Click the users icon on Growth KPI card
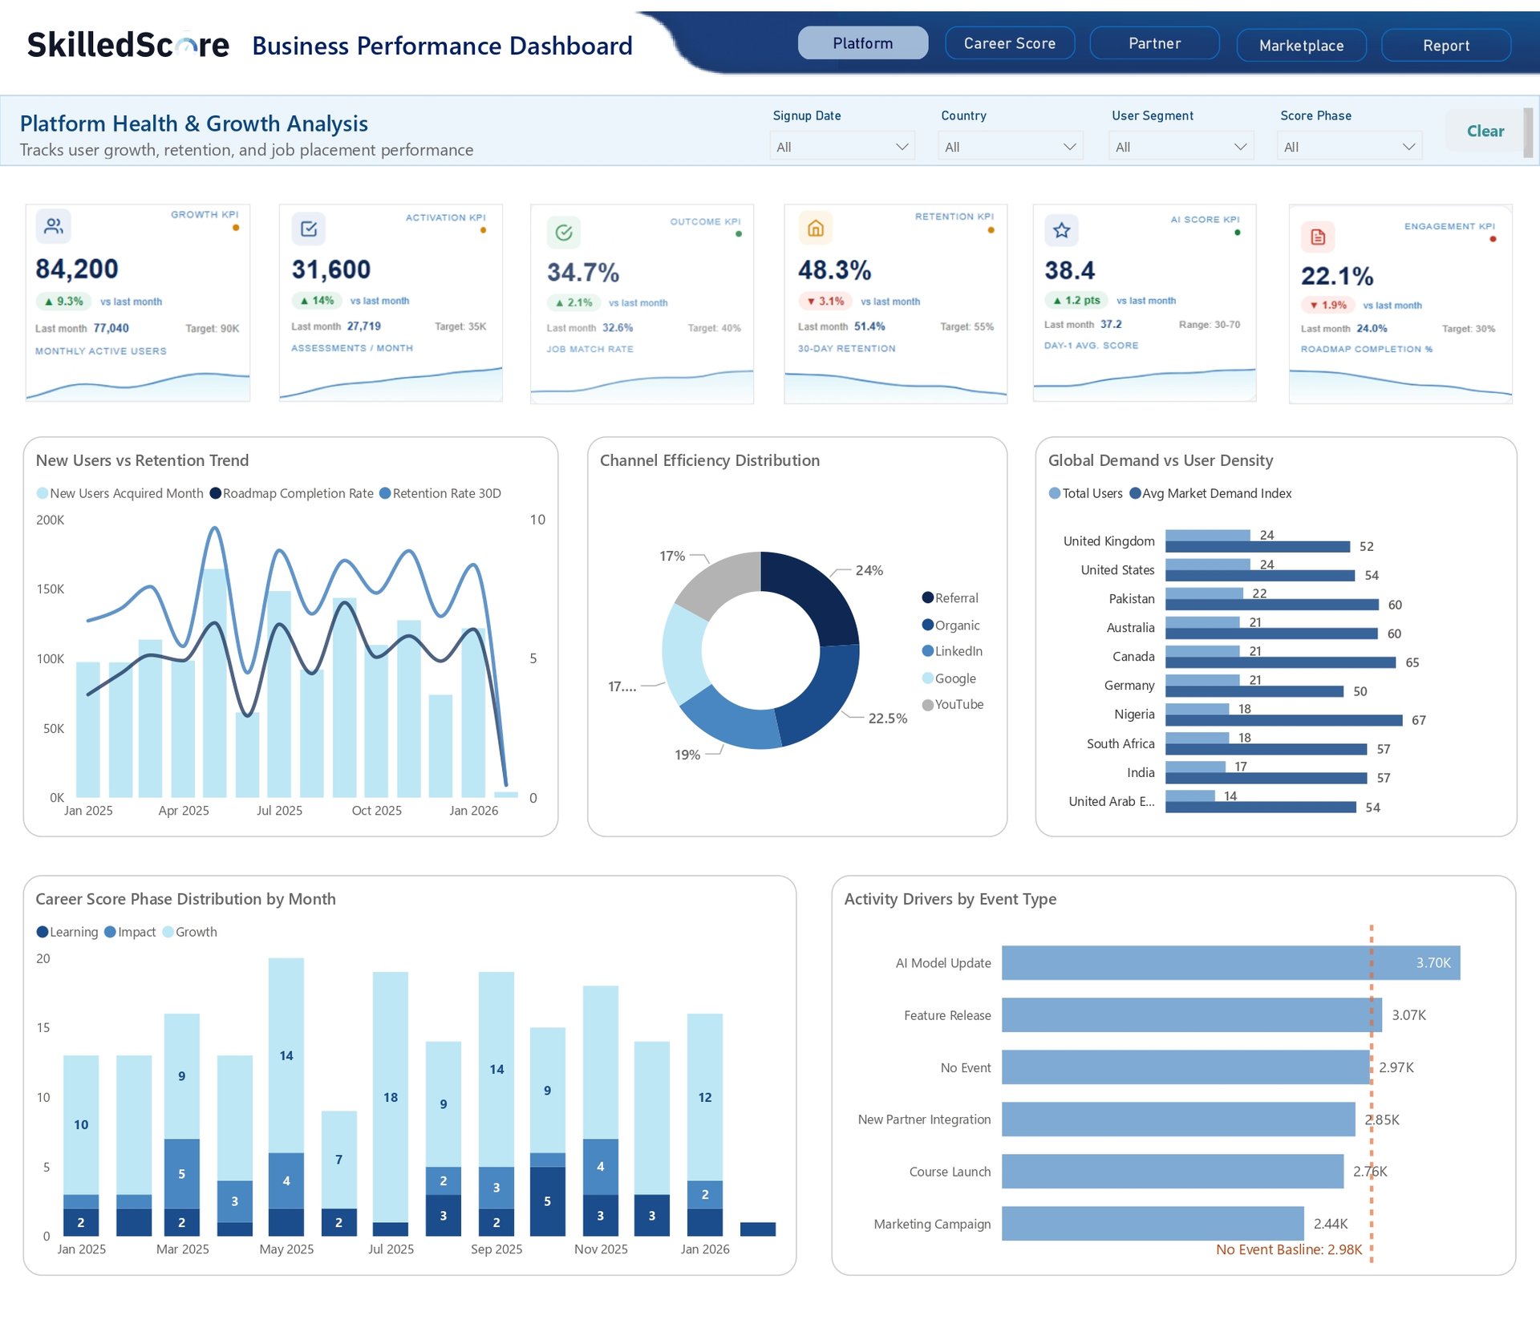The width and height of the screenshot is (1540, 1328). [53, 227]
